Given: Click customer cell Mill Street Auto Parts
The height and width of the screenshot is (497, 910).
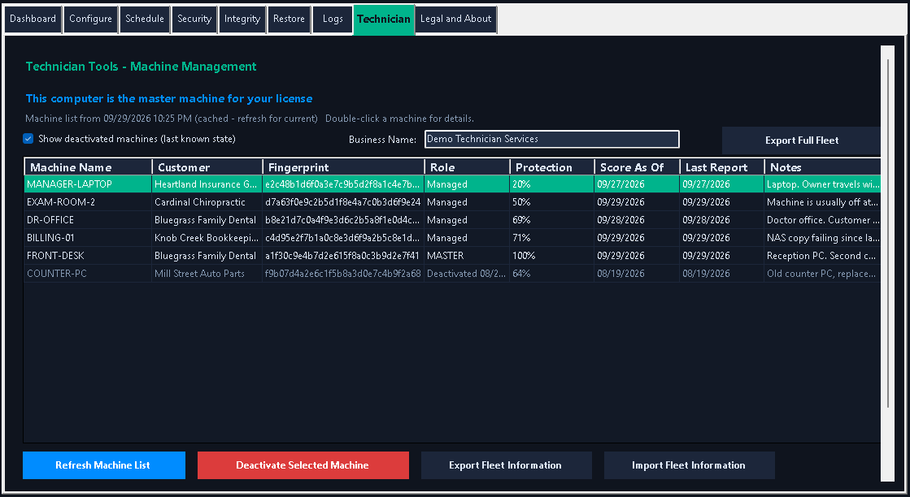Looking at the screenshot, I should (x=206, y=274).
